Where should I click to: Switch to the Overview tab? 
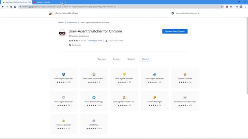click(x=102, y=59)
